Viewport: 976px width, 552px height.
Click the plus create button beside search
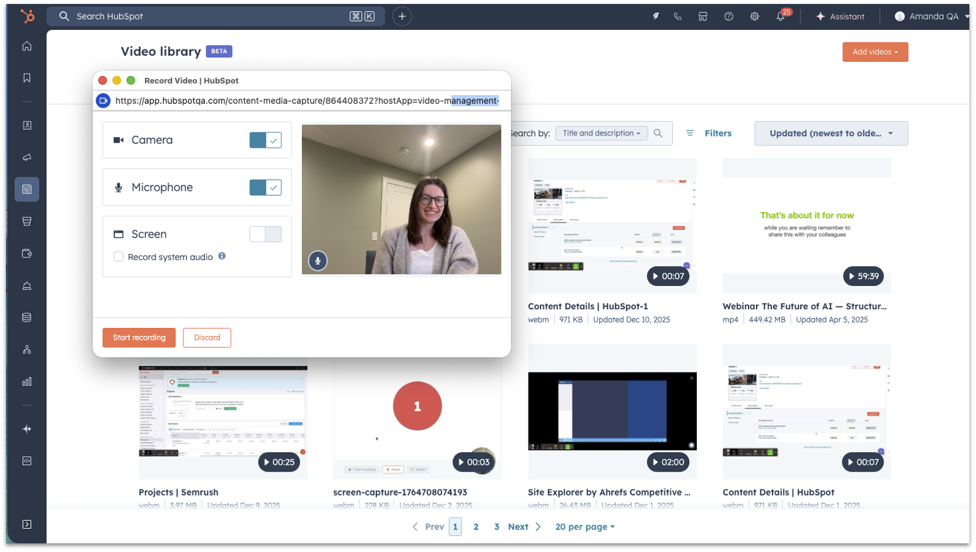(x=402, y=17)
